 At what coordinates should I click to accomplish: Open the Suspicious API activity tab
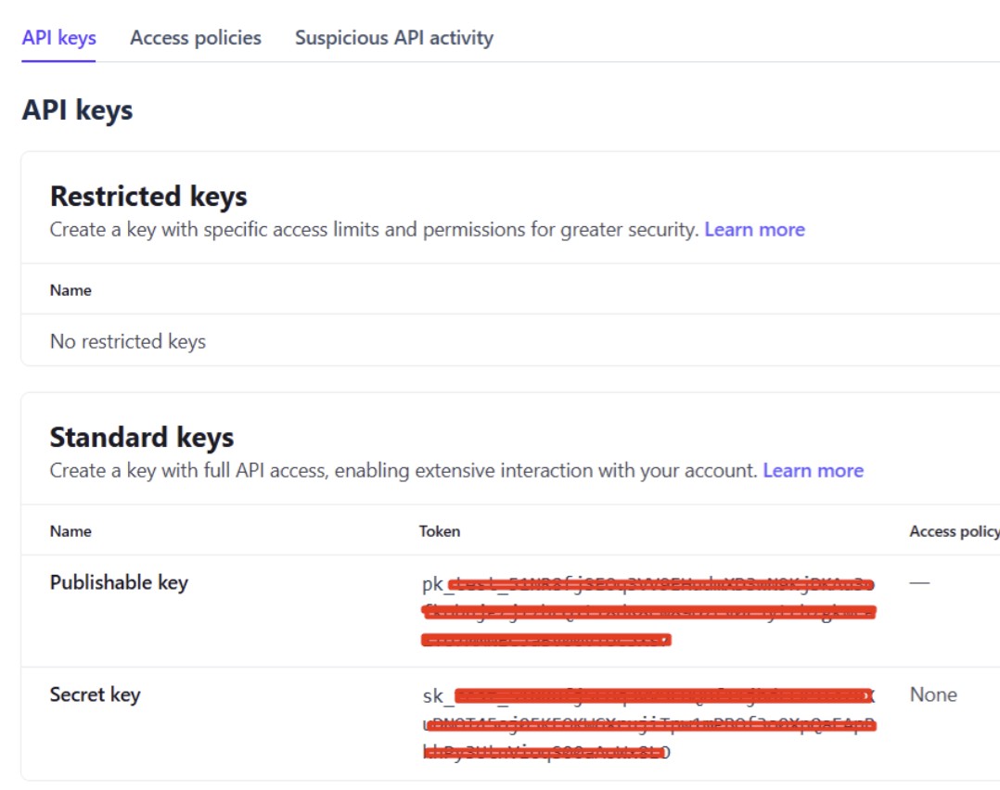[x=393, y=38]
